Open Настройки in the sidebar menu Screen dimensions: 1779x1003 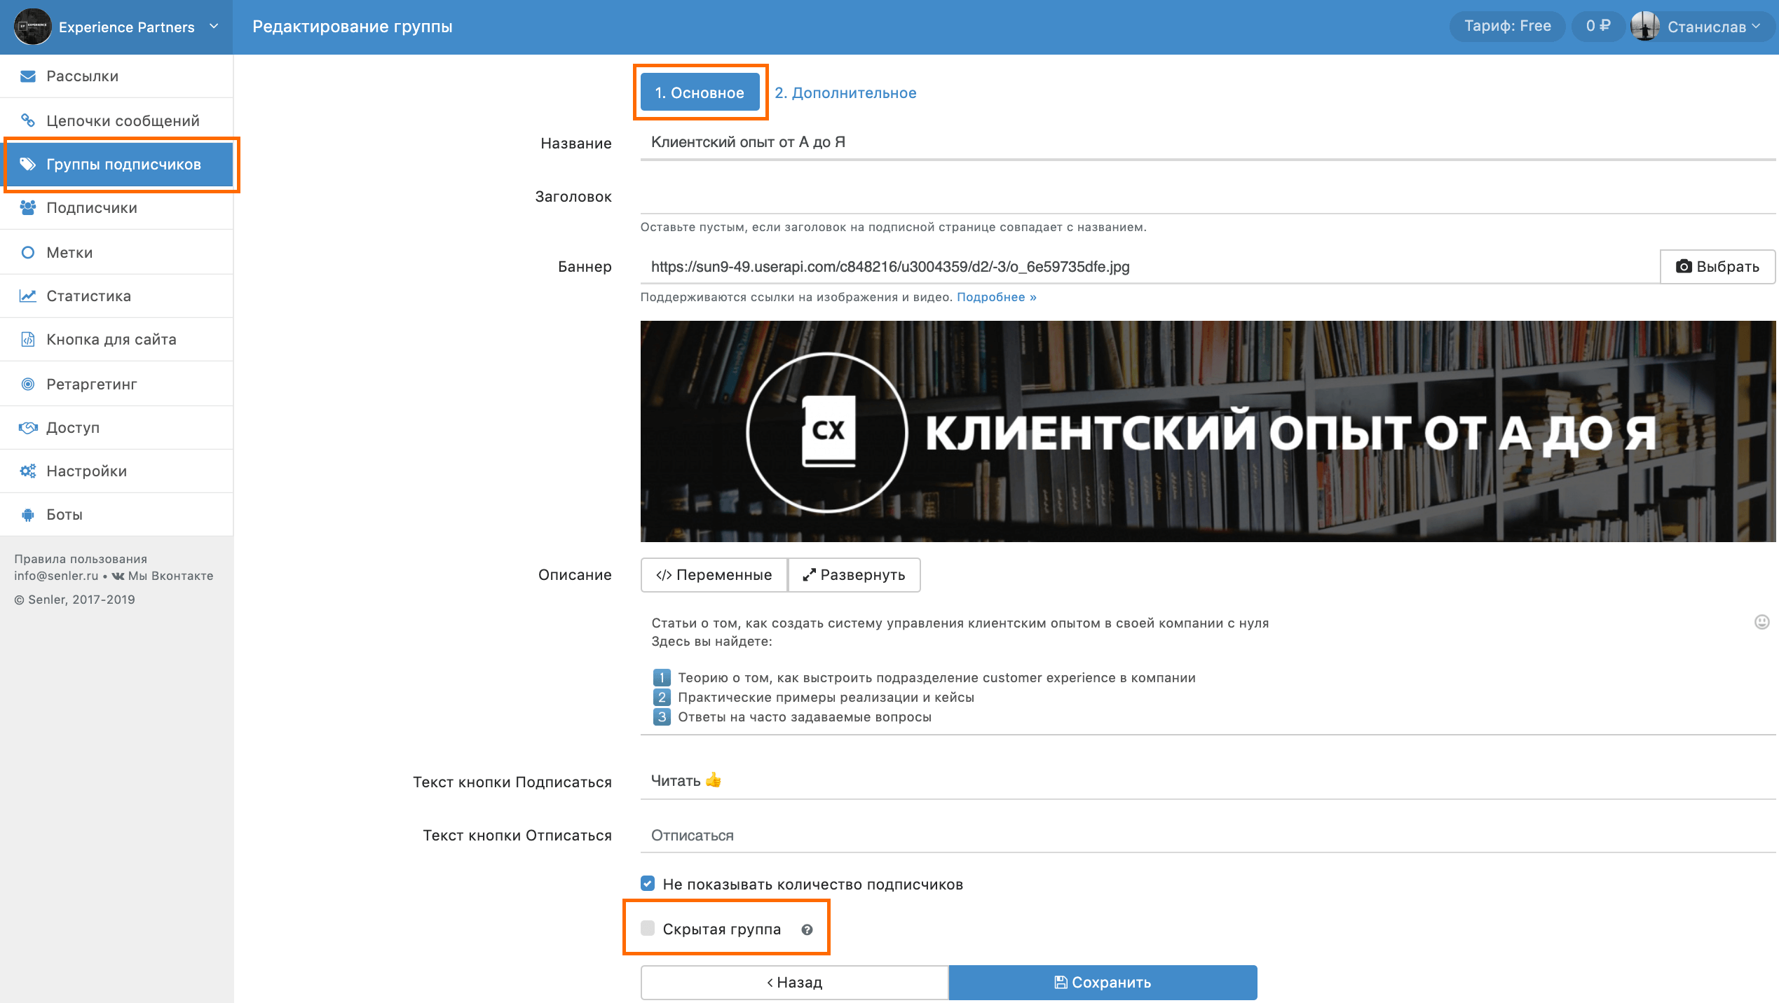tap(87, 471)
